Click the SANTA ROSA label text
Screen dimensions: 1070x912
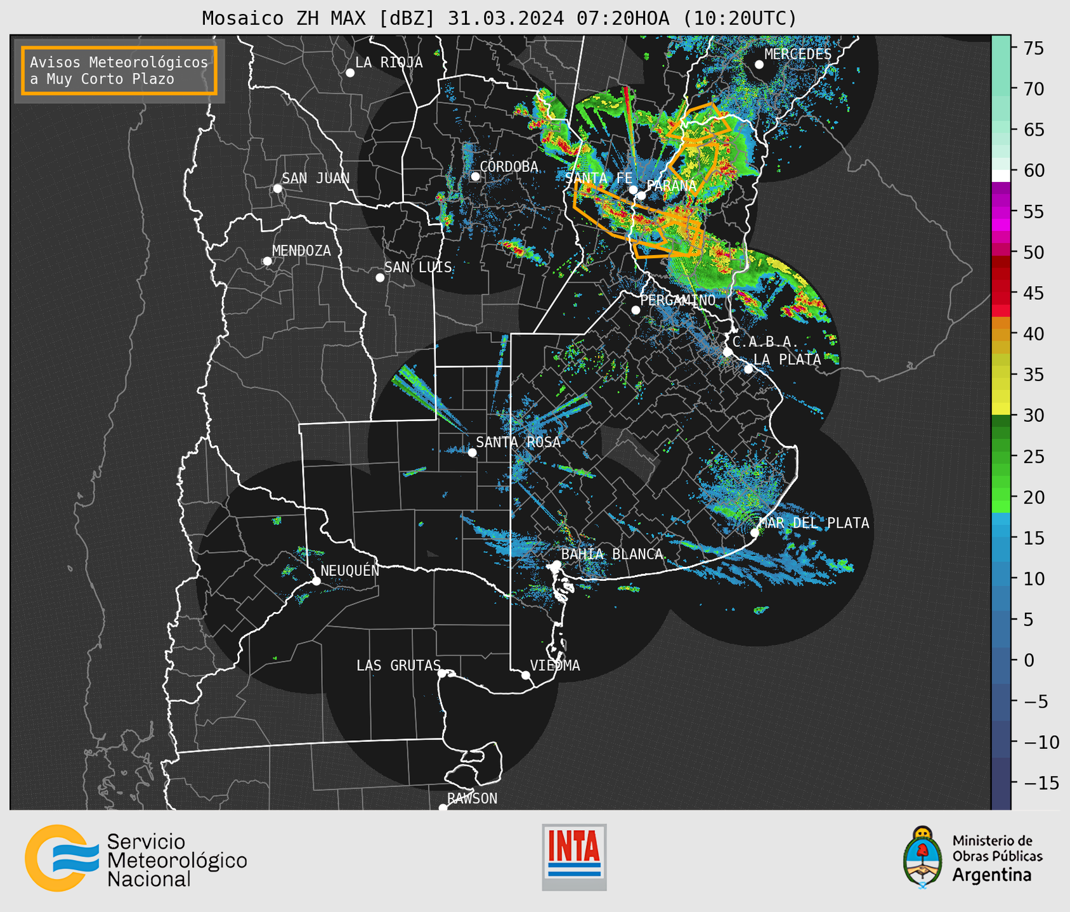[x=519, y=442]
